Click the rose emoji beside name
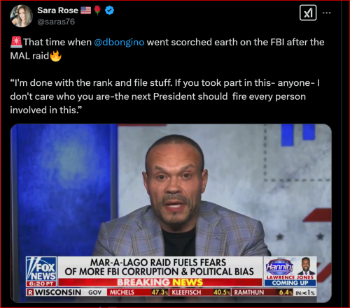The width and height of the screenshot is (350, 308). pos(97,10)
